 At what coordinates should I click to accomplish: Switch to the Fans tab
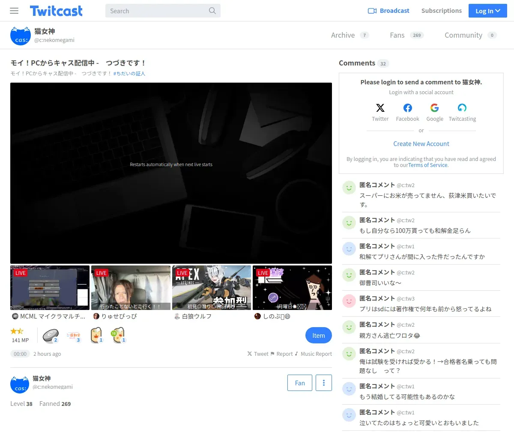(406, 35)
